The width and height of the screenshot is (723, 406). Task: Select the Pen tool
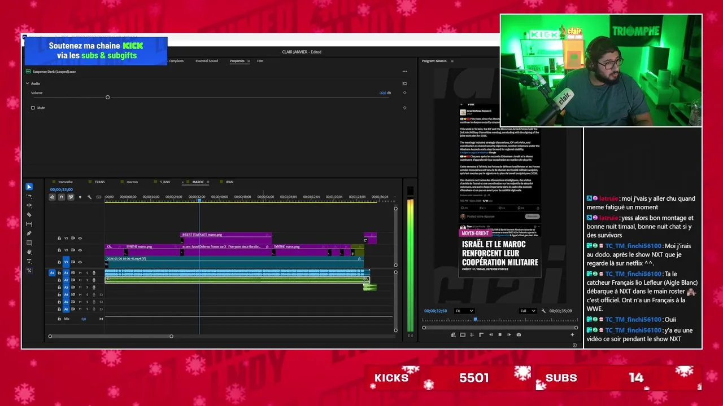coord(29,233)
